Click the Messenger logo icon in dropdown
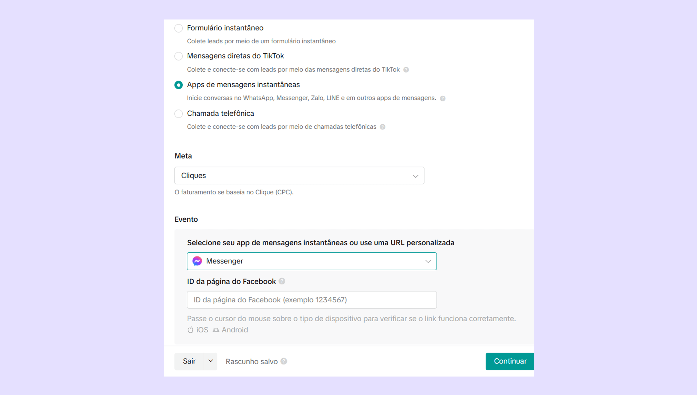The width and height of the screenshot is (697, 395). 197,261
